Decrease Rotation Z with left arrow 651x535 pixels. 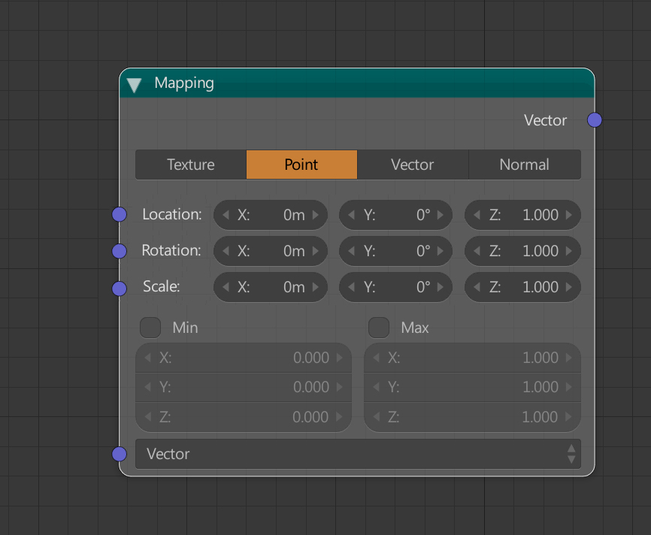(477, 251)
